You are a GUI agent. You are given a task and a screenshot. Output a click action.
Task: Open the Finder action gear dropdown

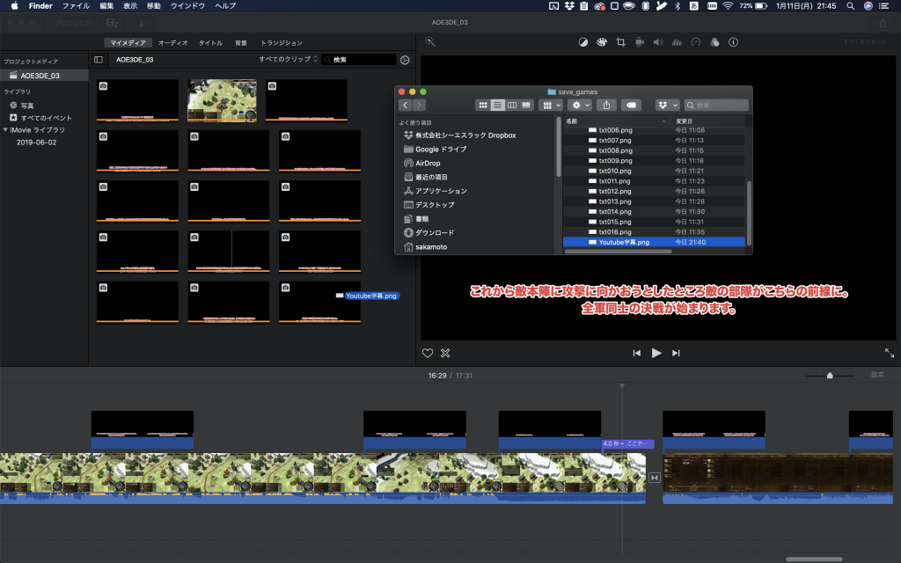coord(580,106)
